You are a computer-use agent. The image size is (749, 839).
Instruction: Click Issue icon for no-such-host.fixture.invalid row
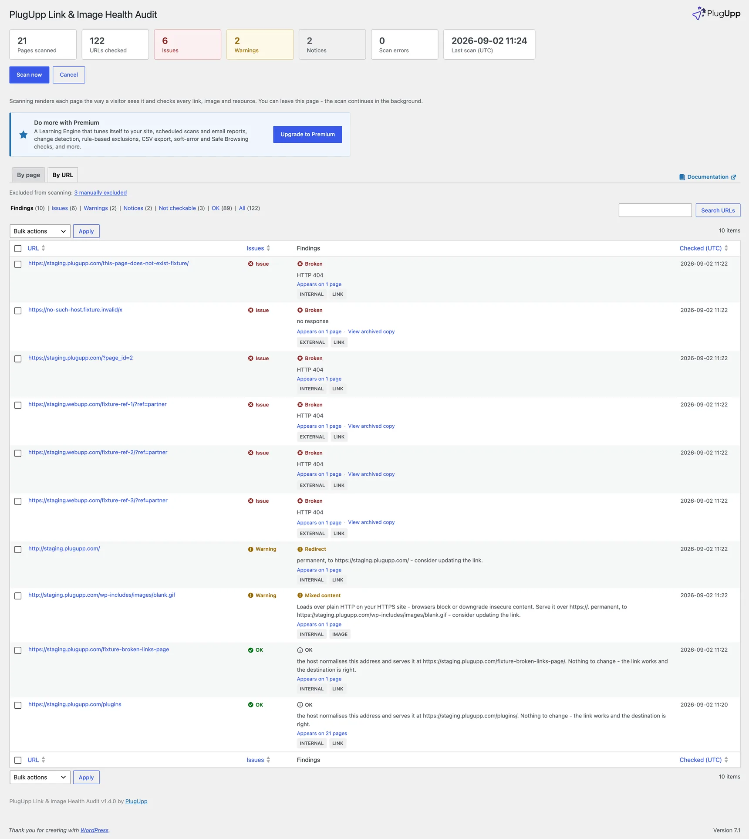[251, 310]
